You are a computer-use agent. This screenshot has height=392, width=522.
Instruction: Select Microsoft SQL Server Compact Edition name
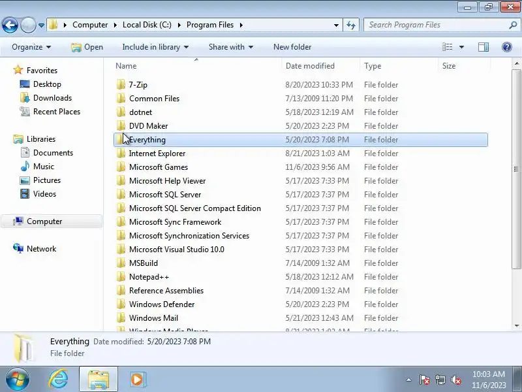pos(194,208)
